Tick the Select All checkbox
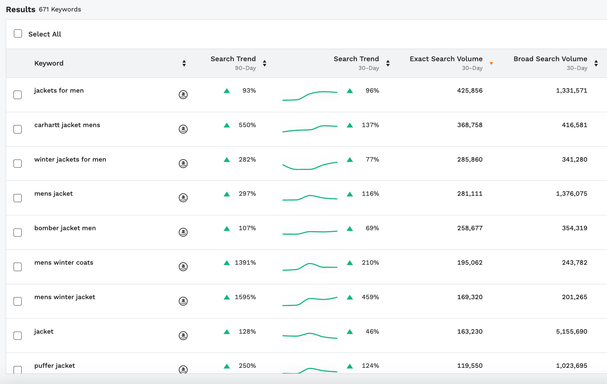 pyautogui.click(x=18, y=33)
